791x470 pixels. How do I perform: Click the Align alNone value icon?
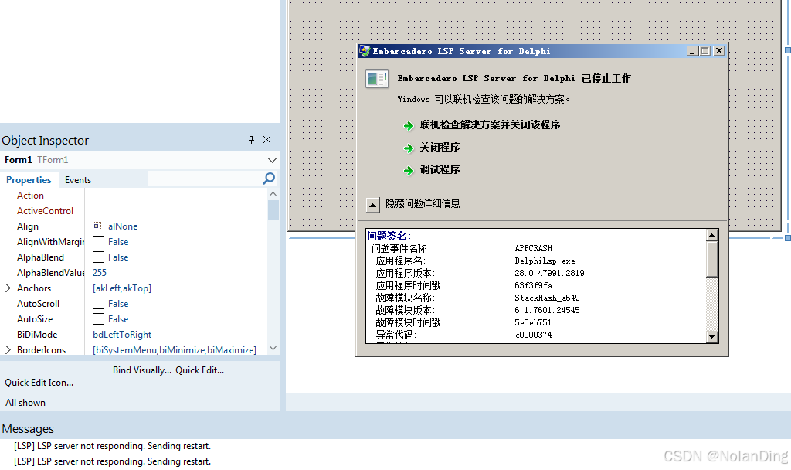point(97,226)
